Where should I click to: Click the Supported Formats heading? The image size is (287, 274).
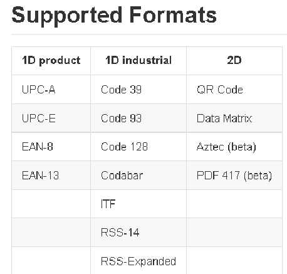[x=114, y=15]
